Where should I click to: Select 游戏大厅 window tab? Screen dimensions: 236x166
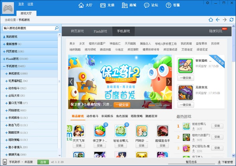tap(26, 13)
